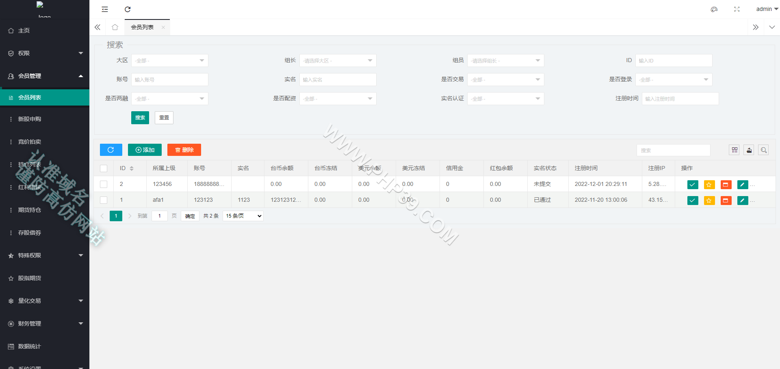The height and width of the screenshot is (369, 780).
Task: Collapse the sidebar with the menu-fold icon
Action: pyautogui.click(x=105, y=9)
